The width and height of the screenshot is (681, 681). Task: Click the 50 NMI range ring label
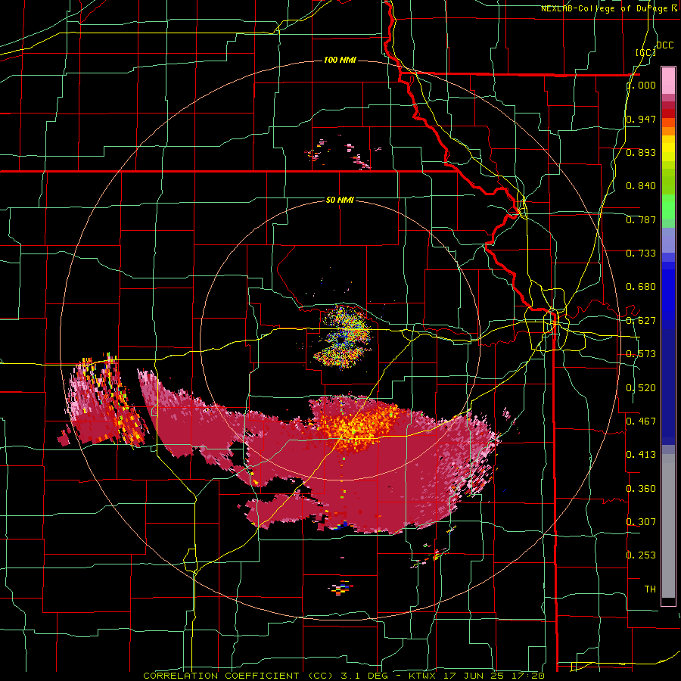pos(340,201)
